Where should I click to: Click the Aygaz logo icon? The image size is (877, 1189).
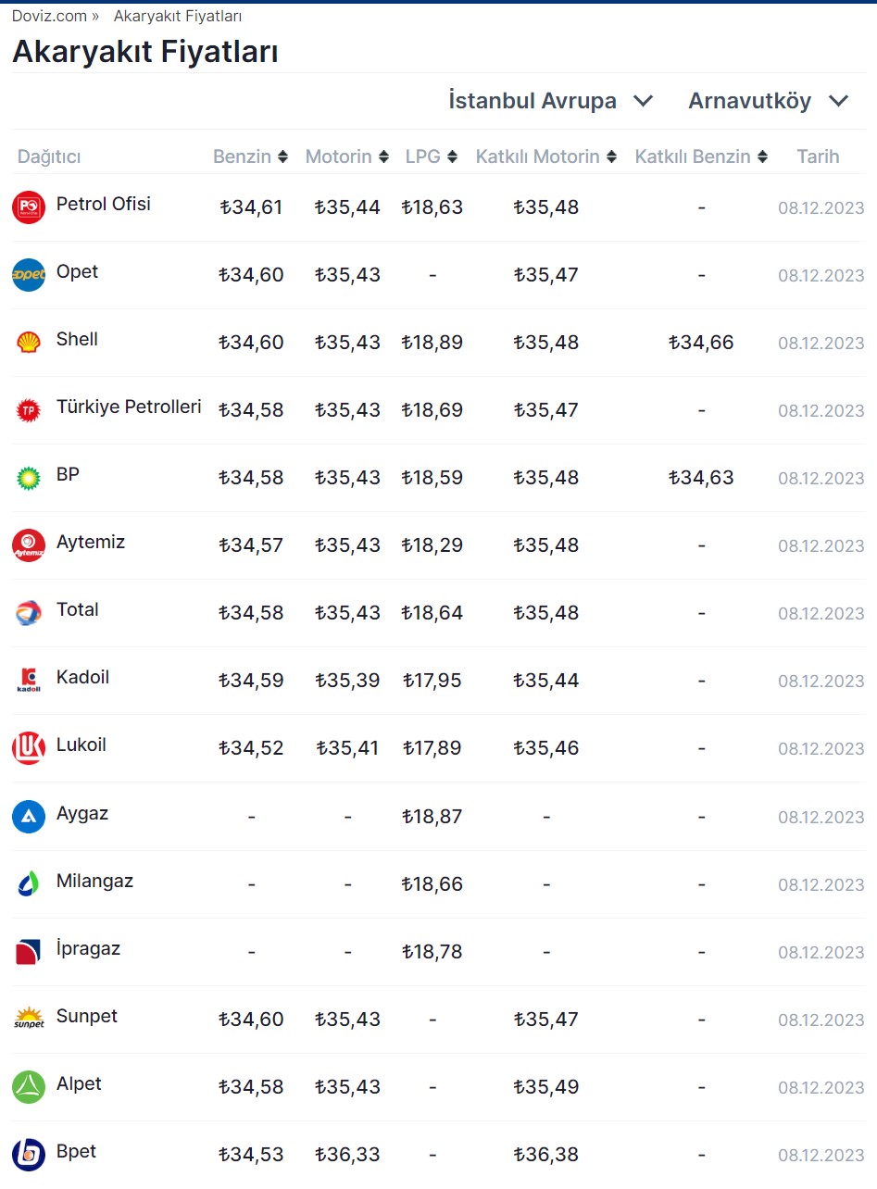tap(29, 817)
